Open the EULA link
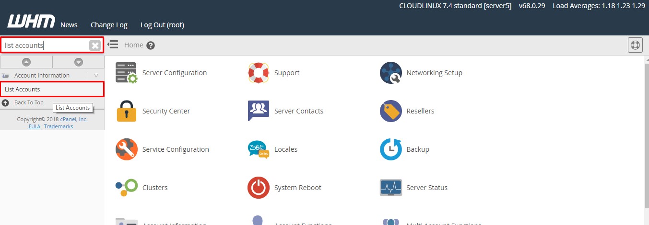The height and width of the screenshot is (225, 649). pos(35,126)
